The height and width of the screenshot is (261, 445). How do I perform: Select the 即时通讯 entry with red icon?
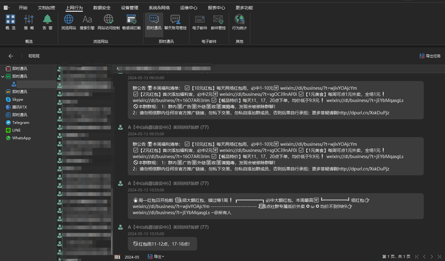coord(19,69)
